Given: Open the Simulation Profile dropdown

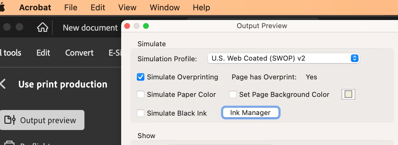Looking at the screenshot, I should point(283,58).
